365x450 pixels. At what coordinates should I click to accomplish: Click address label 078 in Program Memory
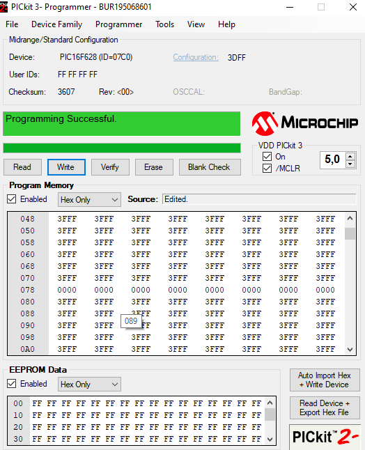(28, 290)
